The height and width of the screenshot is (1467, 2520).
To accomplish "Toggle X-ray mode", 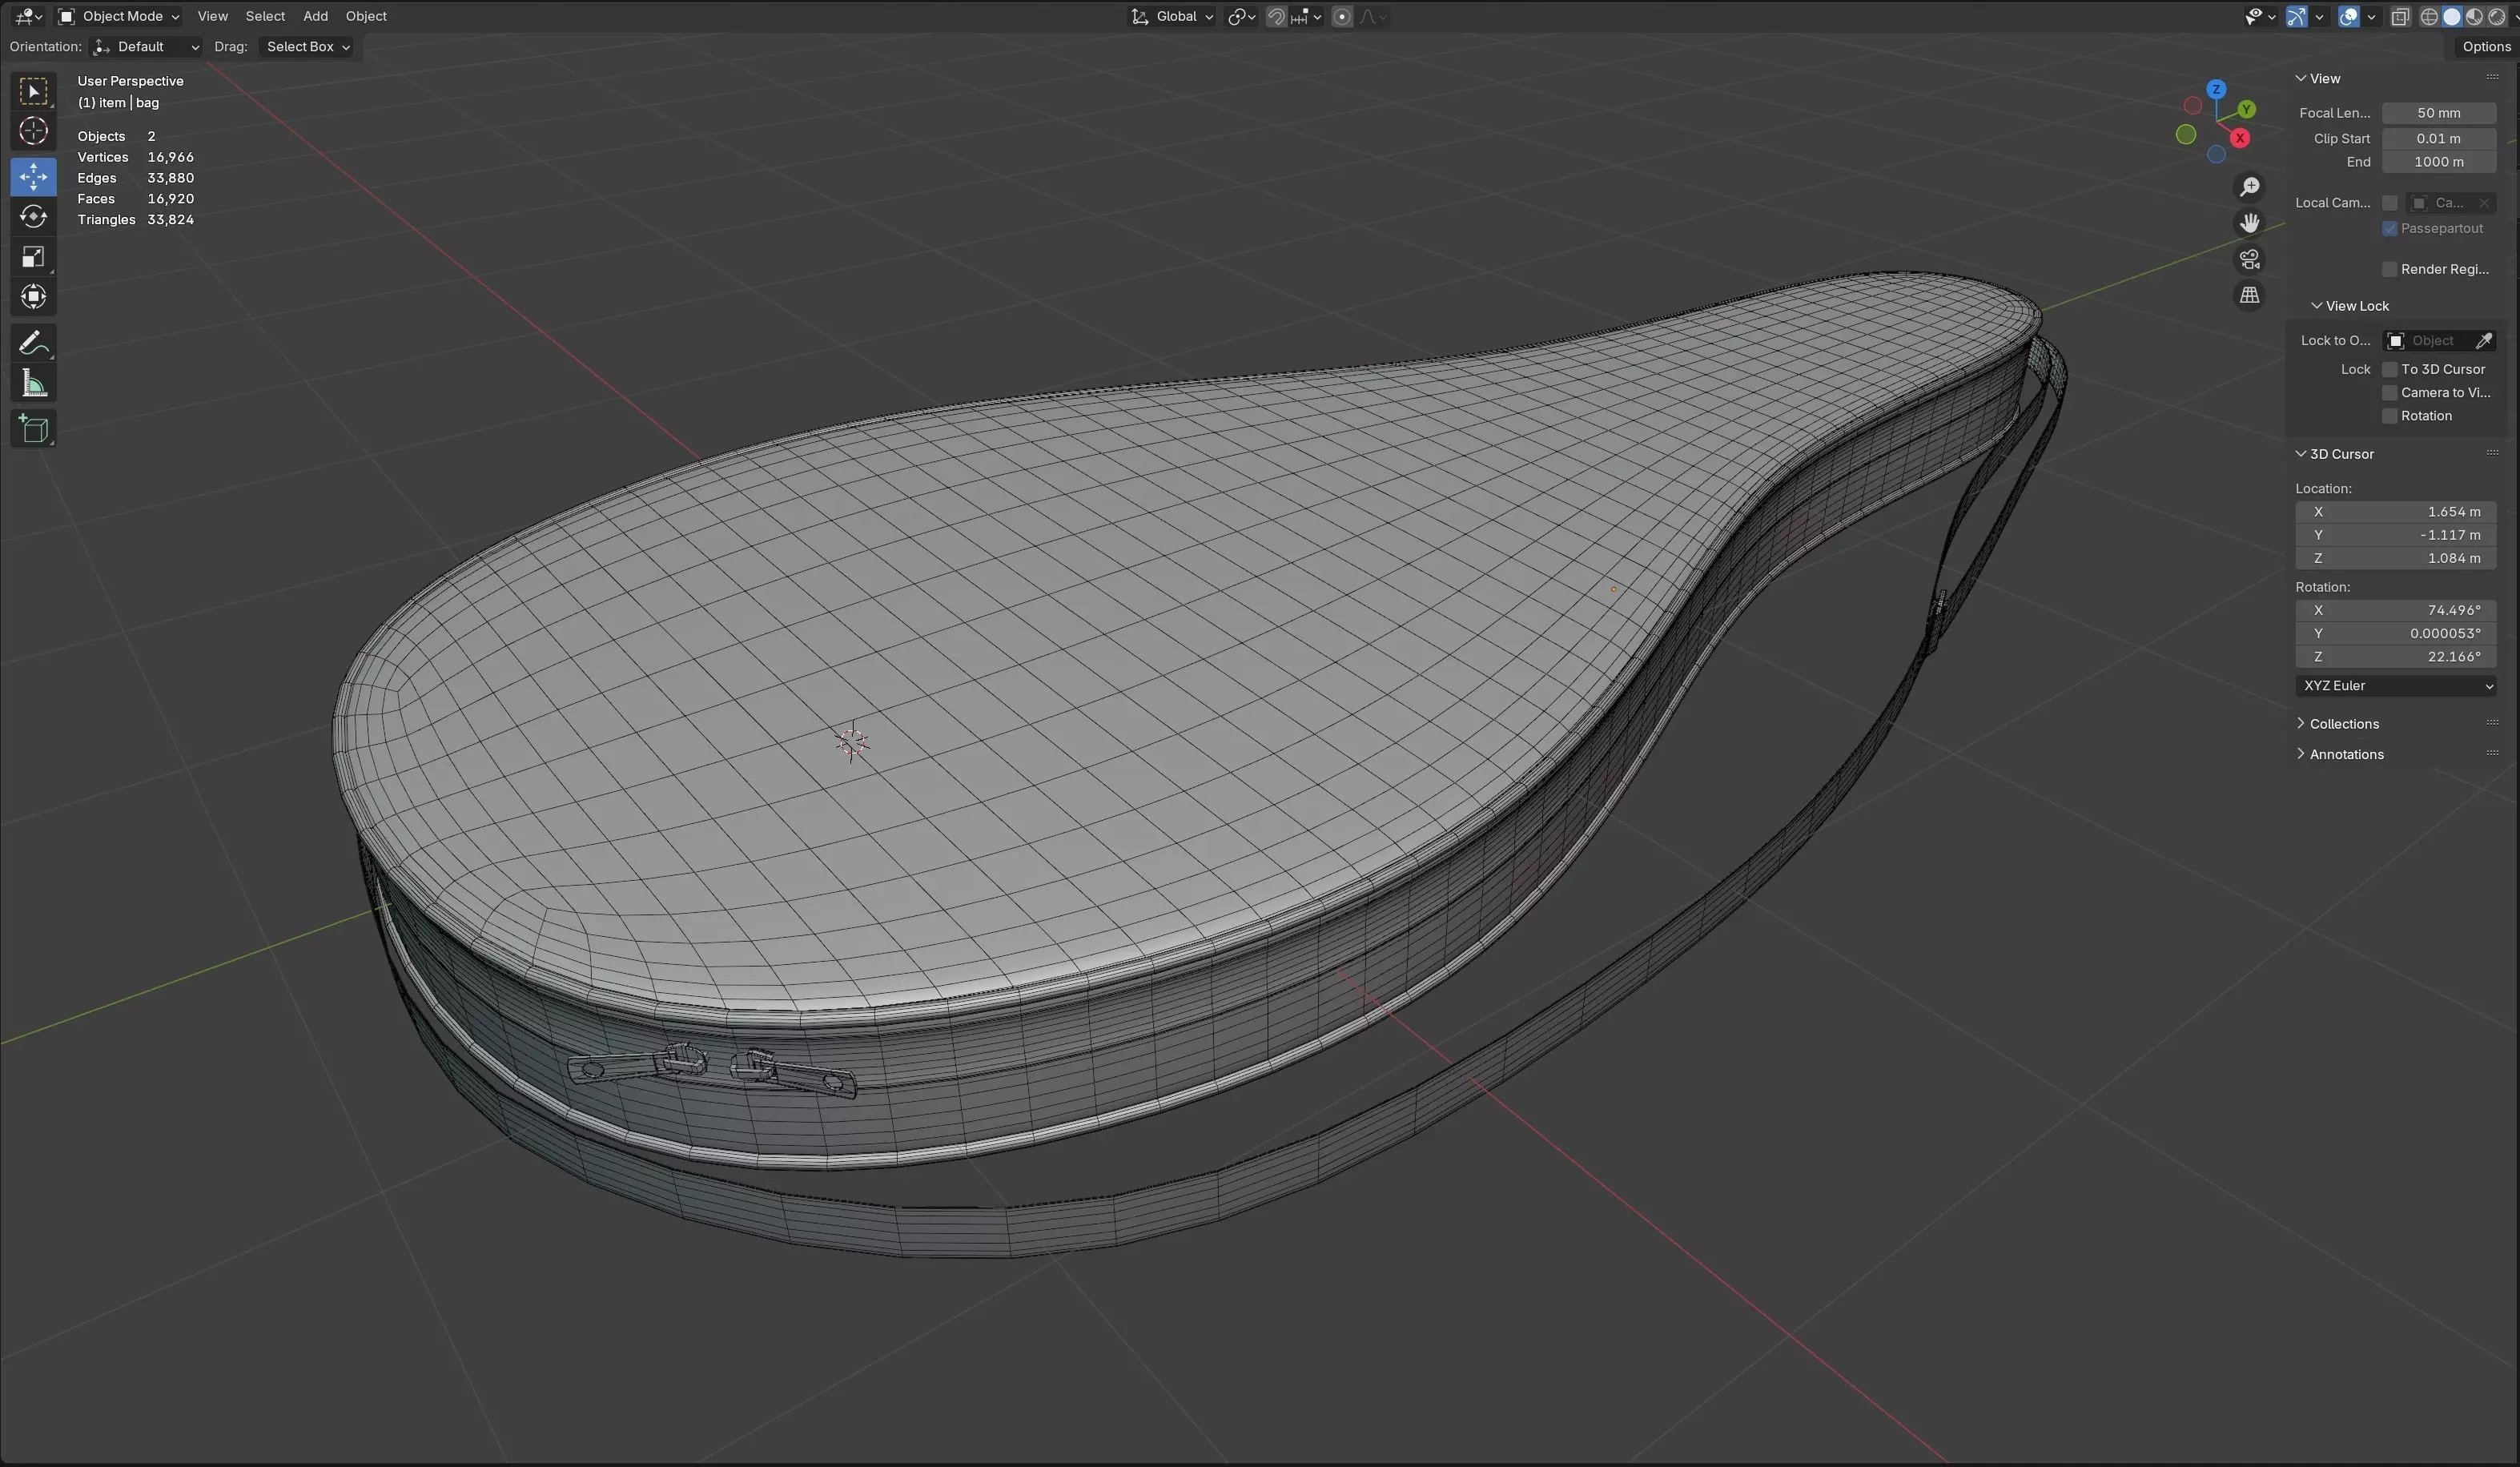I will click(2400, 16).
